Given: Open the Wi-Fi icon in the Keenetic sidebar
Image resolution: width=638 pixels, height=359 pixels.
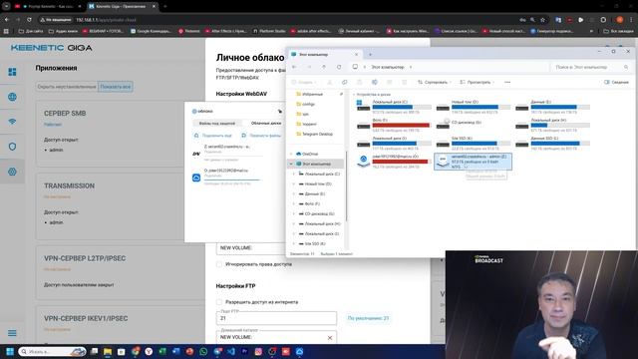Looking at the screenshot, I should pyautogui.click(x=12, y=122).
